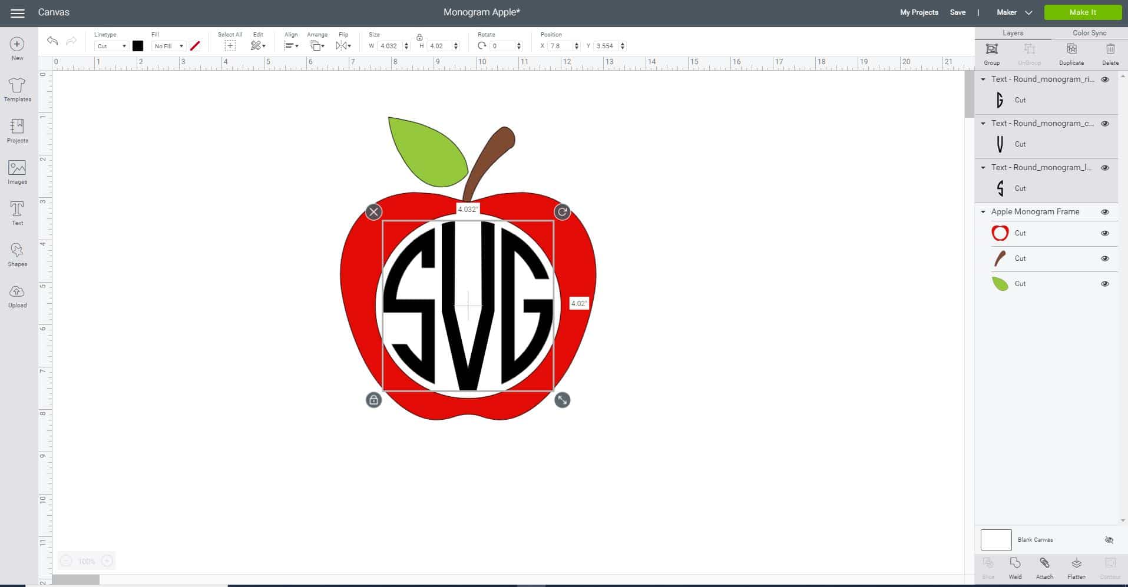Open the Fill dropdown
The height and width of the screenshot is (587, 1128).
click(x=168, y=46)
